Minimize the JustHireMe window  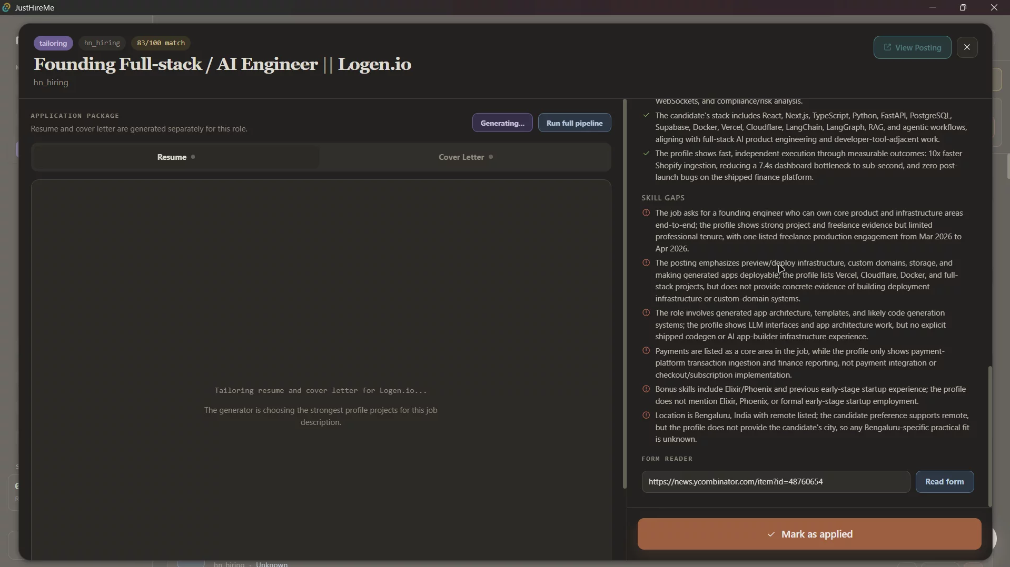933,8
